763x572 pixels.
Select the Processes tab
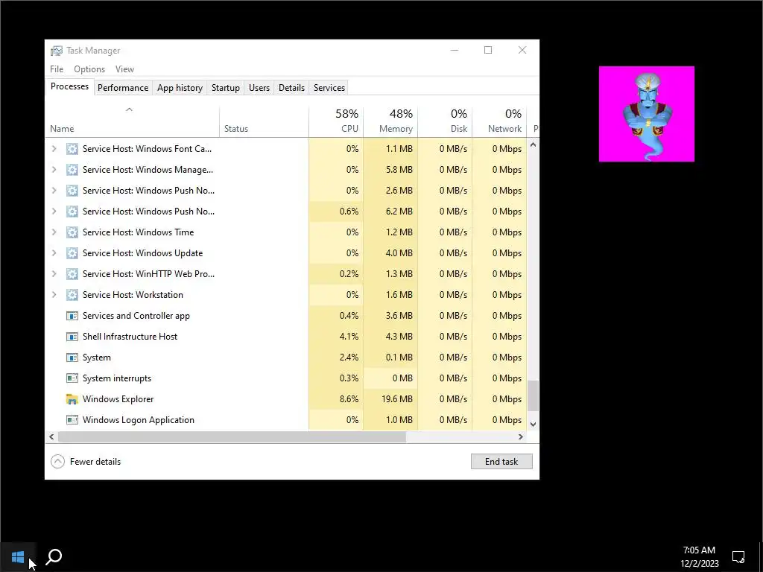tap(69, 86)
